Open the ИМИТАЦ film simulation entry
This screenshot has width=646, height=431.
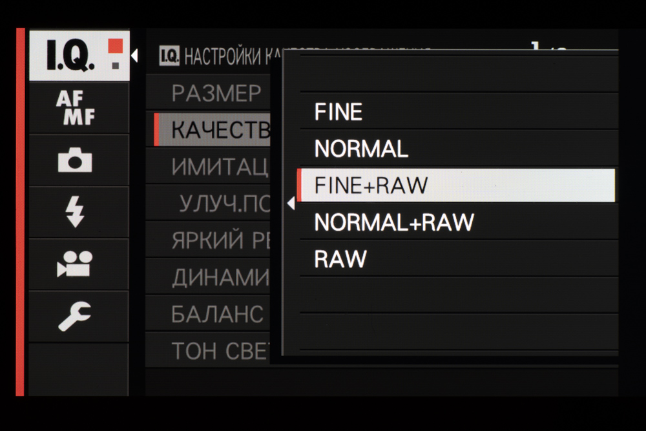220,167
